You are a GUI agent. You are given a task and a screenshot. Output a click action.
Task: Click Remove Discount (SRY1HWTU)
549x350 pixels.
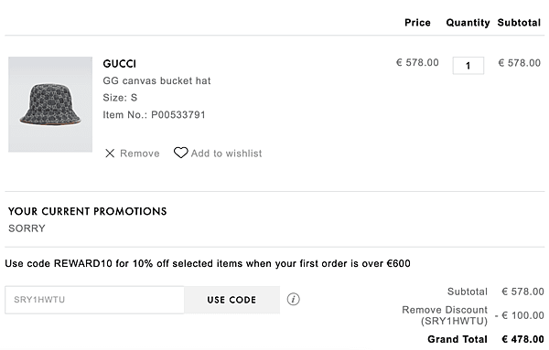pyautogui.click(x=445, y=315)
